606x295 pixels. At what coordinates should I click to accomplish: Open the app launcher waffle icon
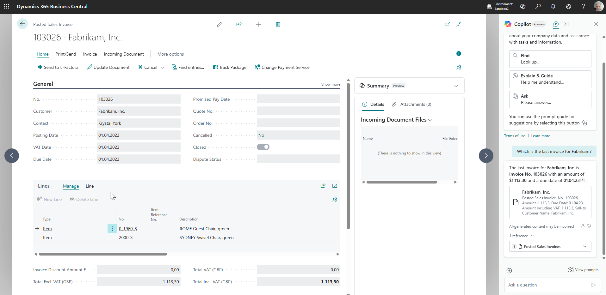coord(7,6)
